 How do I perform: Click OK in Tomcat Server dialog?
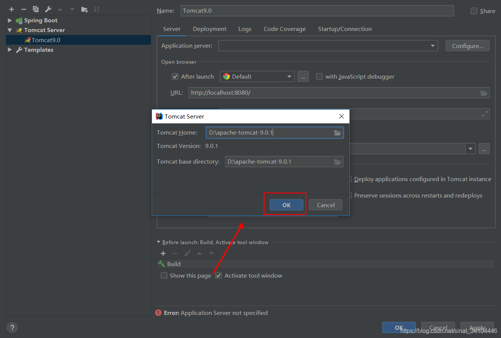coord(286,205)
